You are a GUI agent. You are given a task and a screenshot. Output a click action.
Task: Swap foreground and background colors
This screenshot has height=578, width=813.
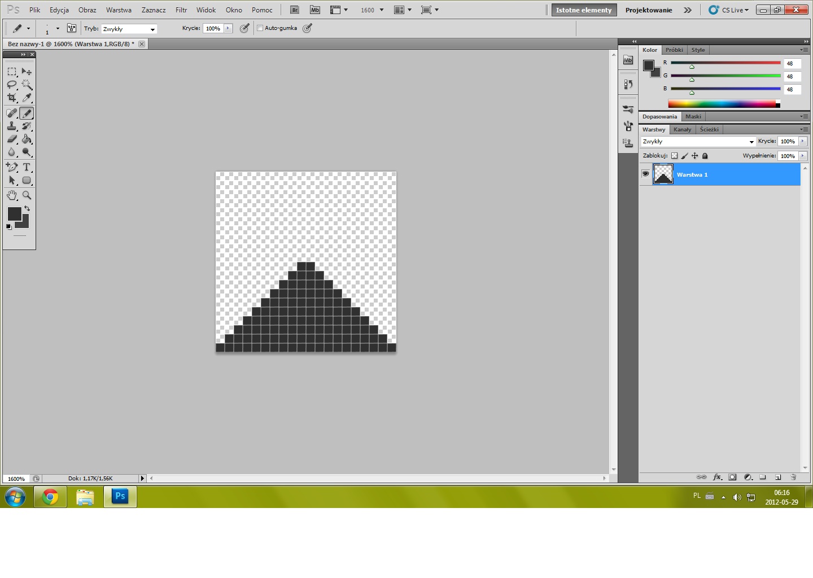click(x=27, y=209)
